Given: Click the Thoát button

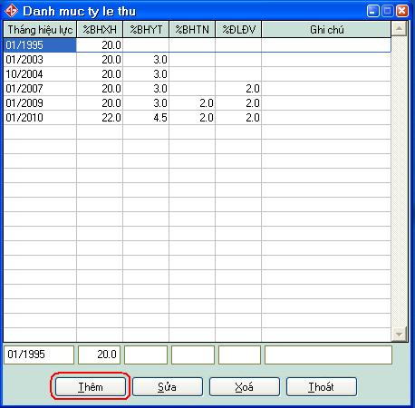Looking at the screenshot, I should (321, 386).
